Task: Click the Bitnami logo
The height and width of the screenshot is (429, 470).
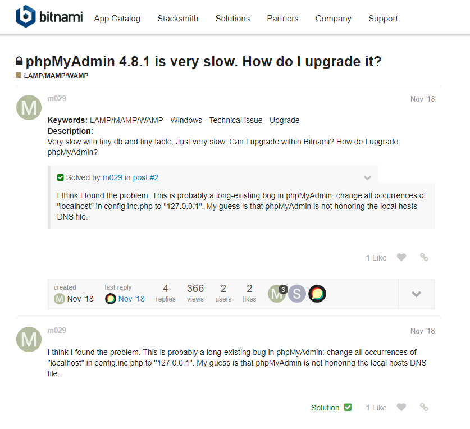Action: click(49, 16)
